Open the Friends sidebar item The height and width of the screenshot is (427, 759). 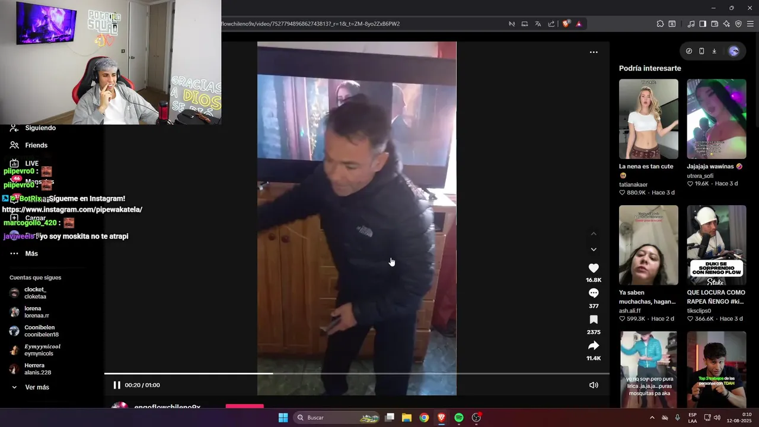click(x=36, y=145)
